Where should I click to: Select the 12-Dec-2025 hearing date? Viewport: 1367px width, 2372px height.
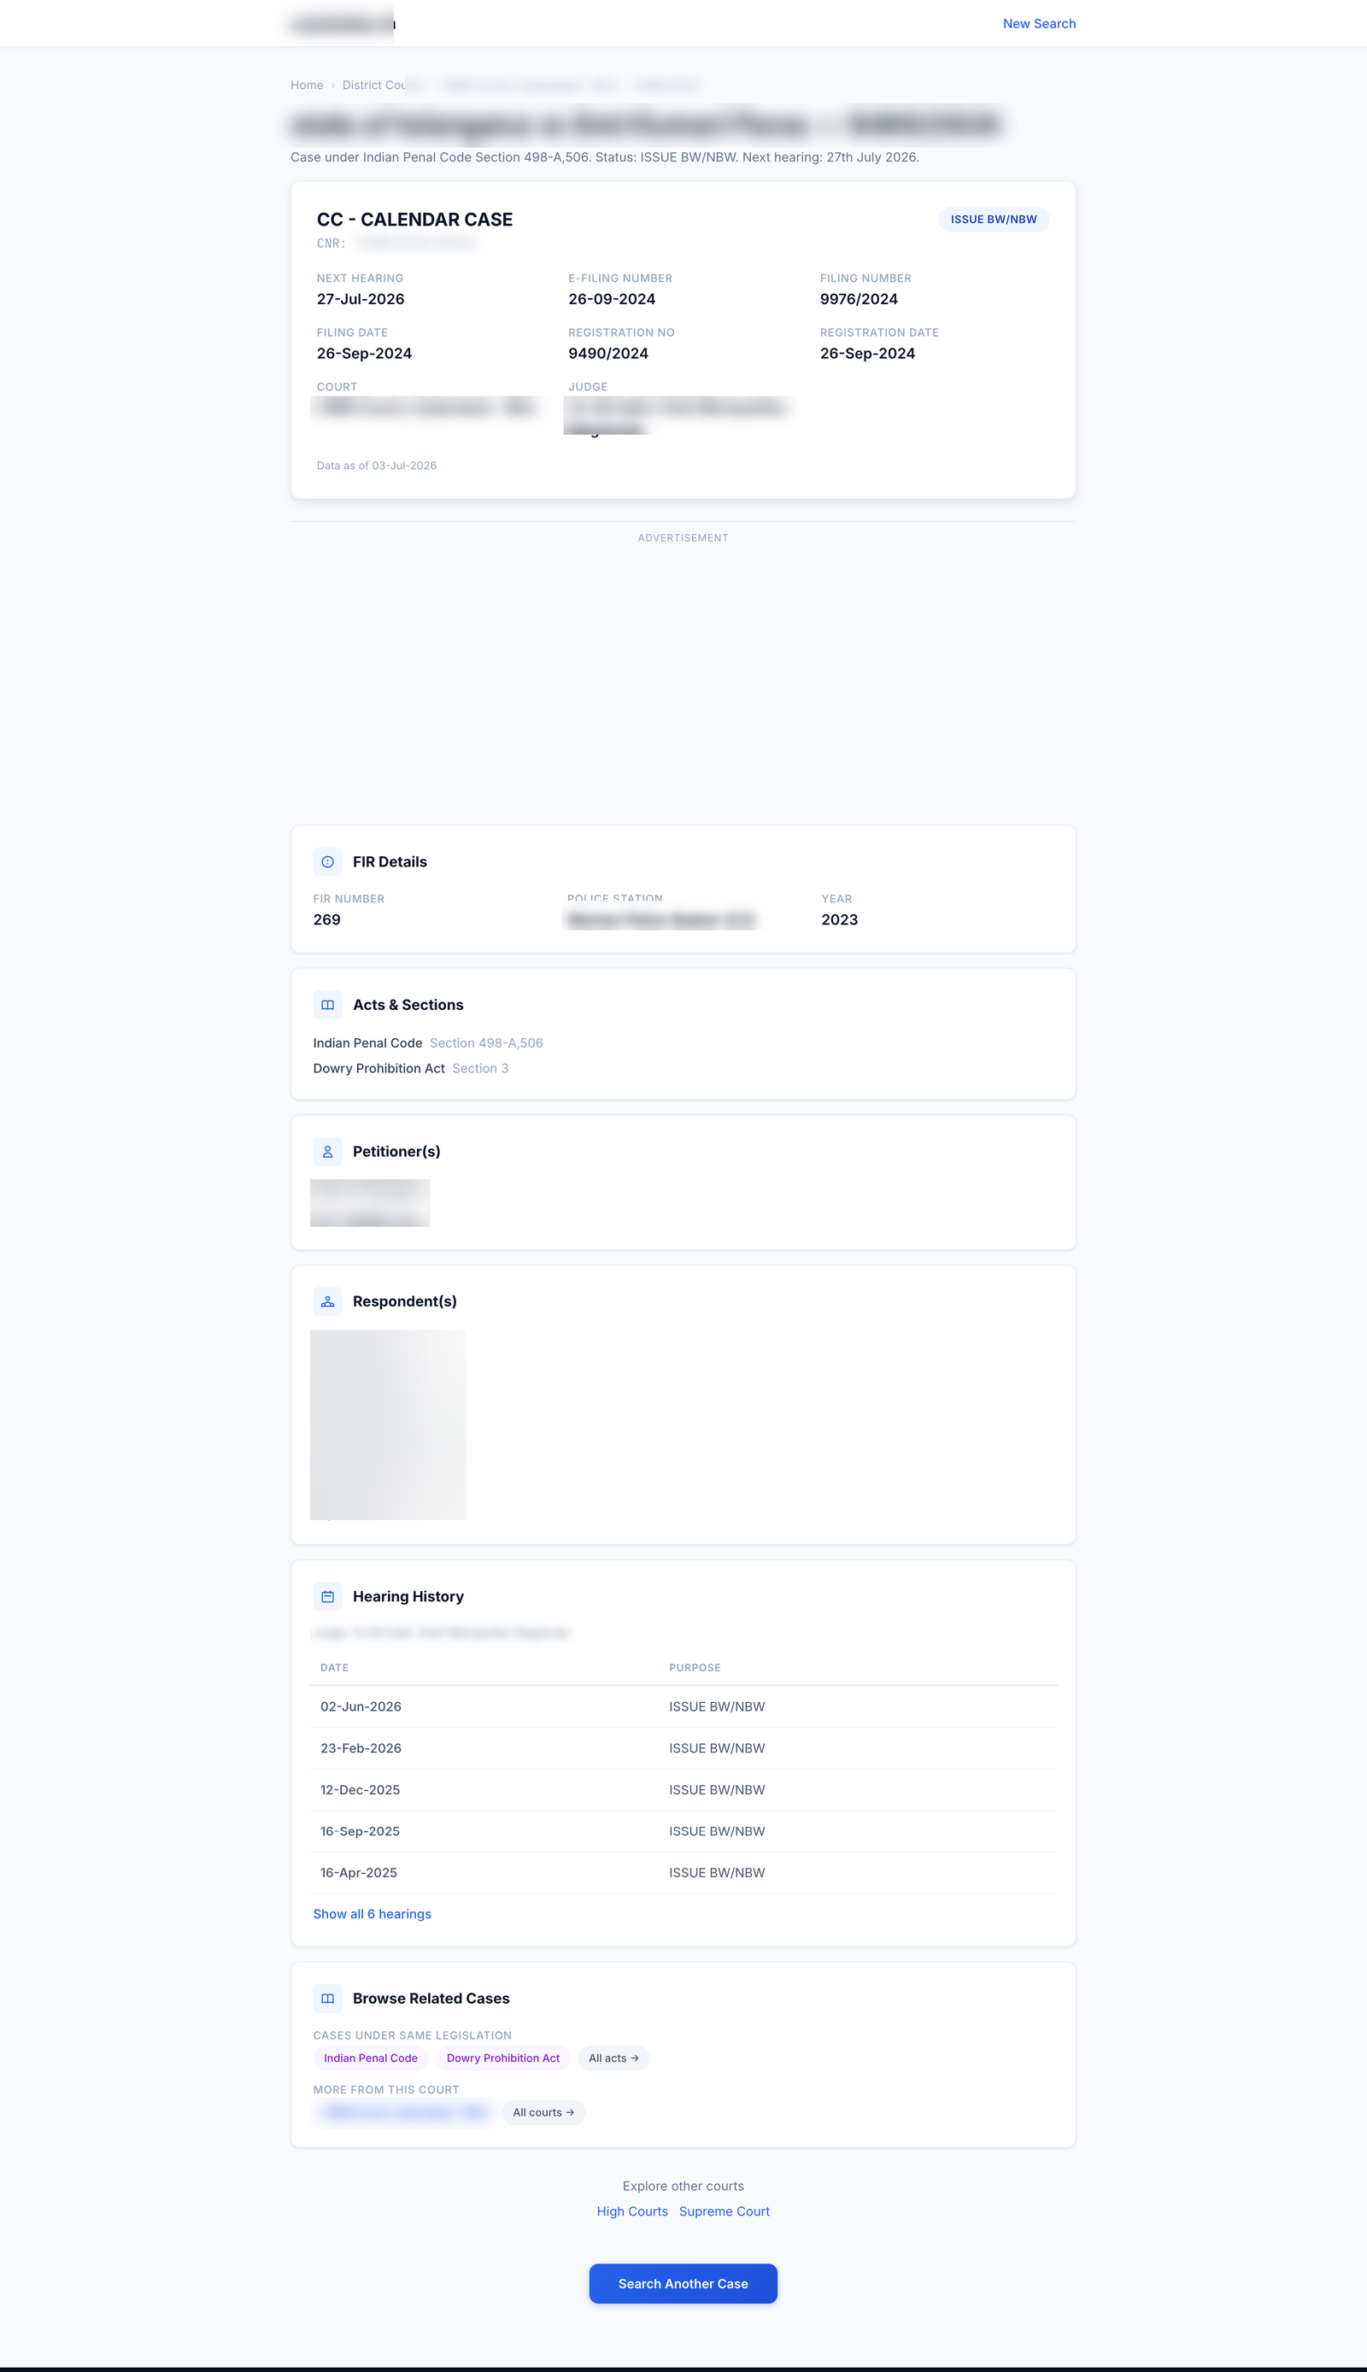[x=360, y=1790]
